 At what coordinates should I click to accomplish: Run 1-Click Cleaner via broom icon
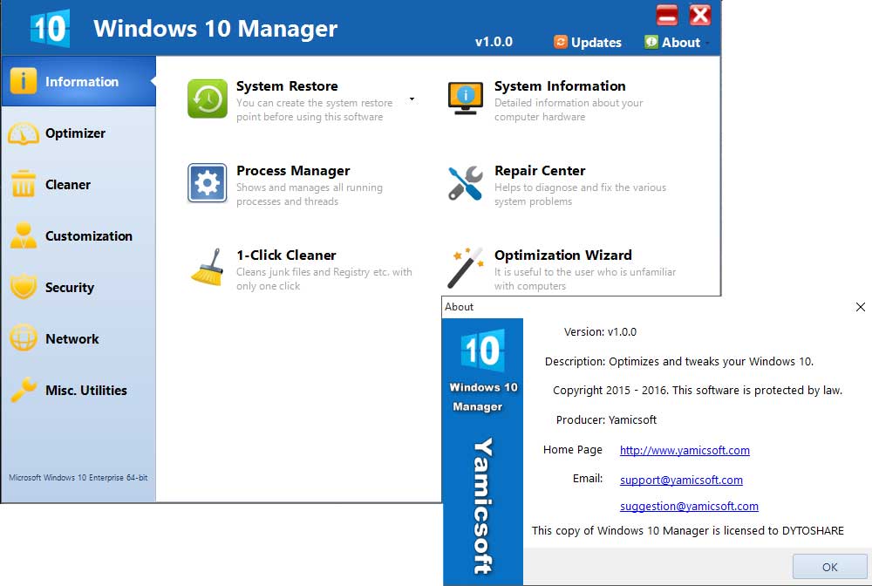coord(208,268)
